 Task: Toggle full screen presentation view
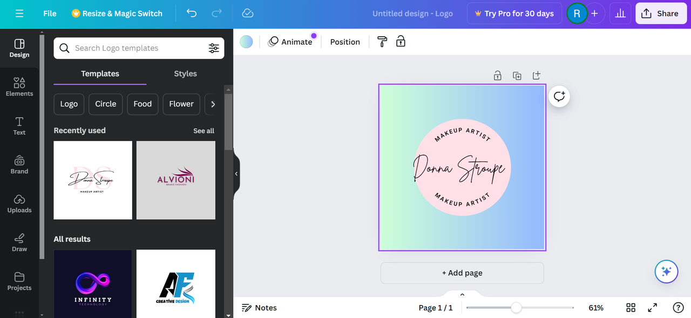coord(652,307)
